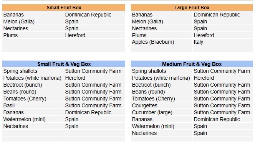Select Potatoes (white marfona) in Medium Fruit & Veg Box
The image size is (255, 143).
coord(162,78)
